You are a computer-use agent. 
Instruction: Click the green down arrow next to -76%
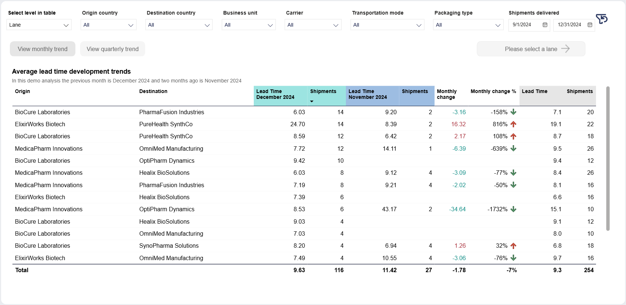click(513, 258)
